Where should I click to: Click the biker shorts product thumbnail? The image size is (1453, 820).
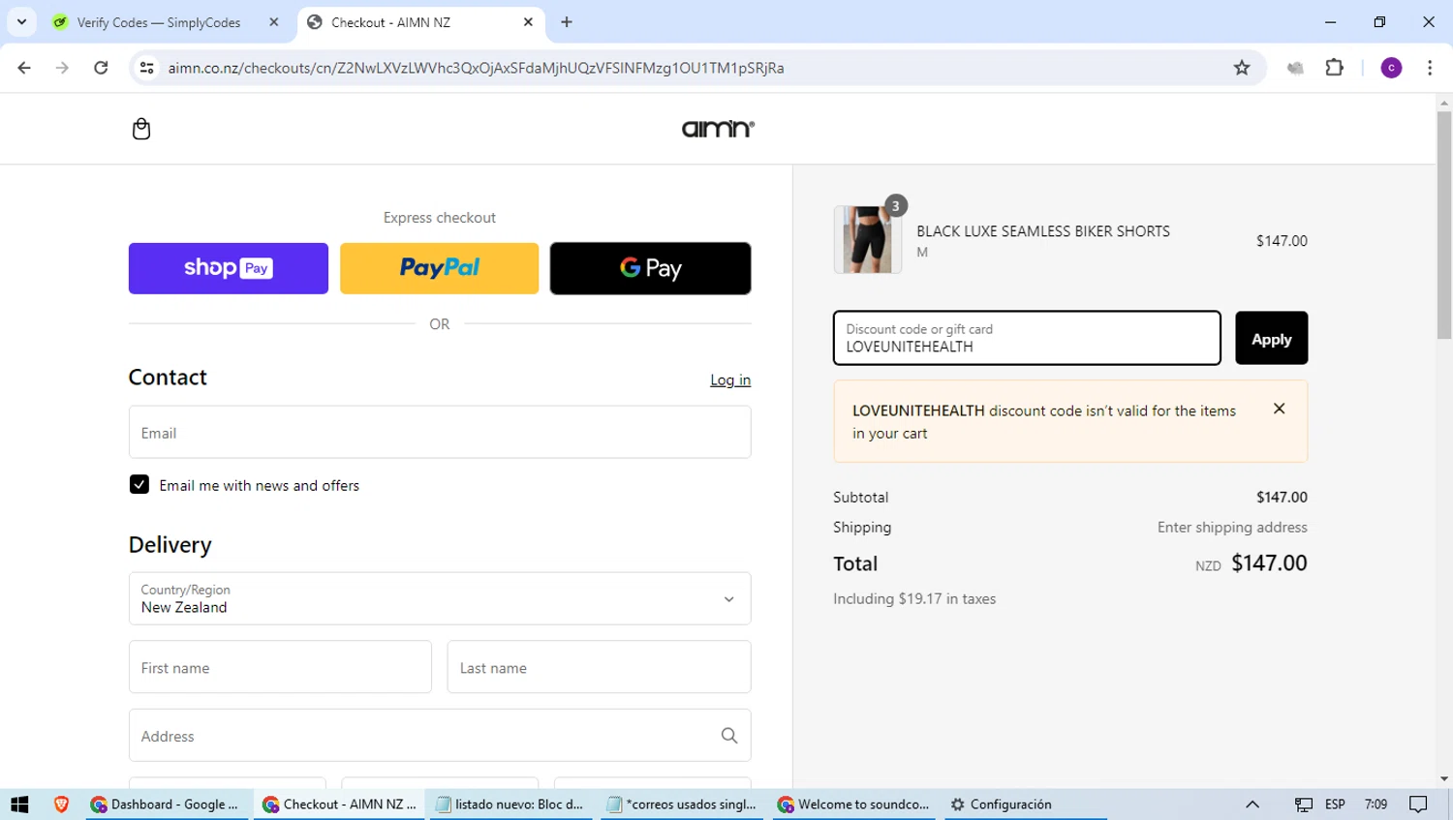tap(868, 239)
